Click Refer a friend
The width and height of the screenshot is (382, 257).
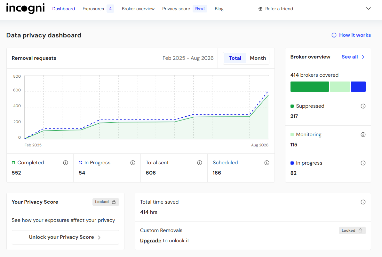pyautogui.click(x=279, y=9)
